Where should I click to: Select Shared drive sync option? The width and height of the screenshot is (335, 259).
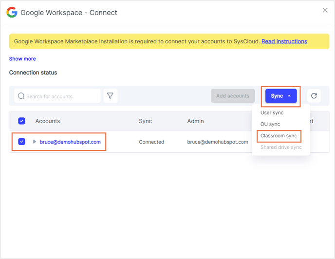(281, 147)
